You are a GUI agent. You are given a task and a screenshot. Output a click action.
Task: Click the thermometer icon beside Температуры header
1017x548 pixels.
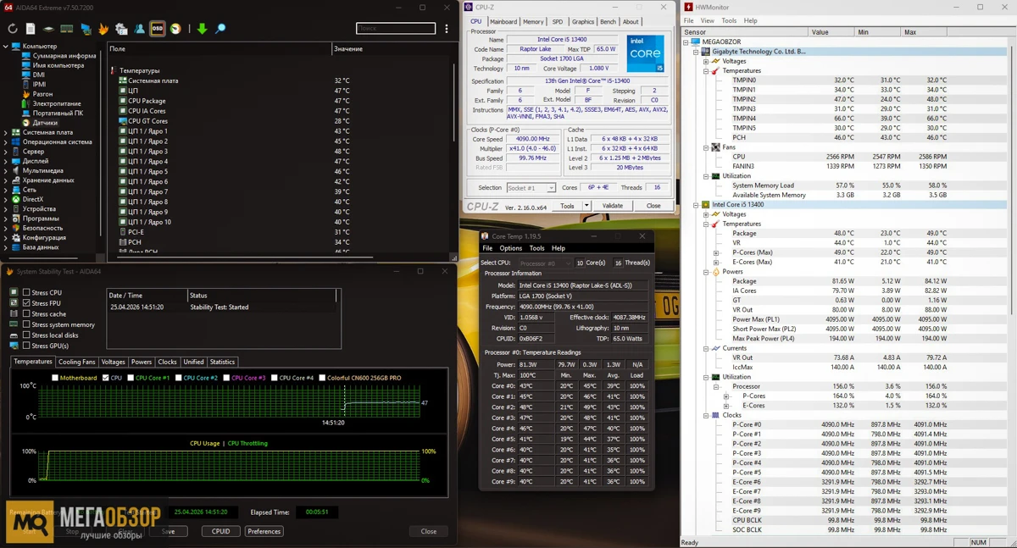coord(114,70)
